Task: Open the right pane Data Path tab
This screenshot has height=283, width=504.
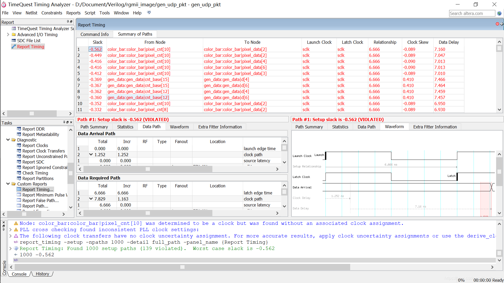Action: pyautogui.click(x=366, y=127)
